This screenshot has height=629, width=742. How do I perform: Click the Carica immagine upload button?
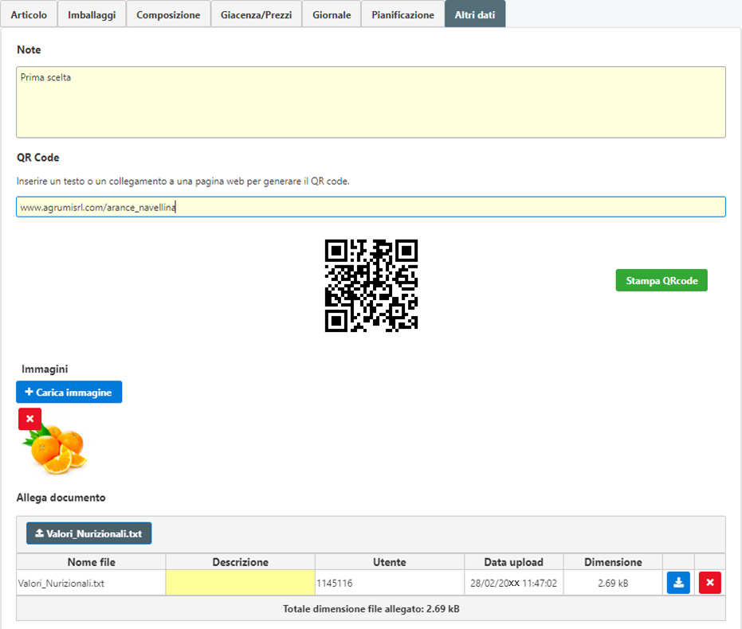[x=69, y=392]
